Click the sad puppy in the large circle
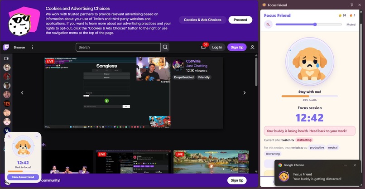365x189 pixels. (310, 63)
